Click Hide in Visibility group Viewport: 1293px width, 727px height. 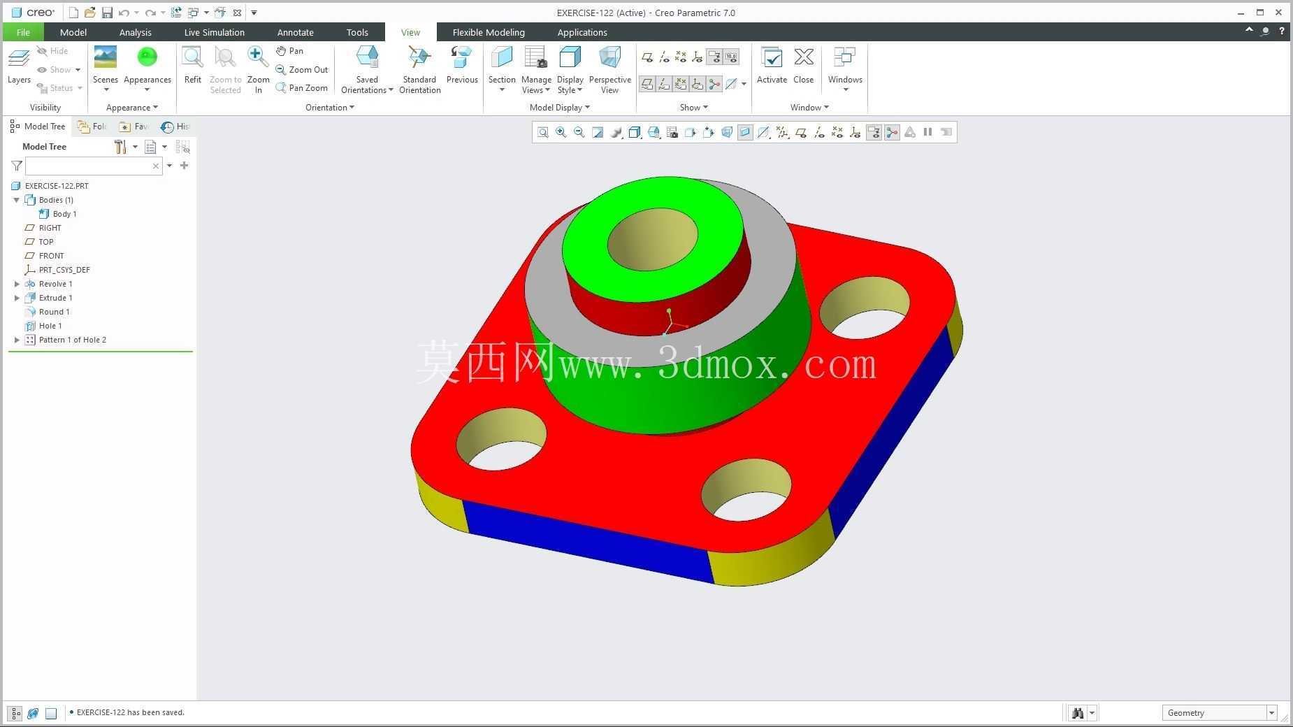click(52, 51)
